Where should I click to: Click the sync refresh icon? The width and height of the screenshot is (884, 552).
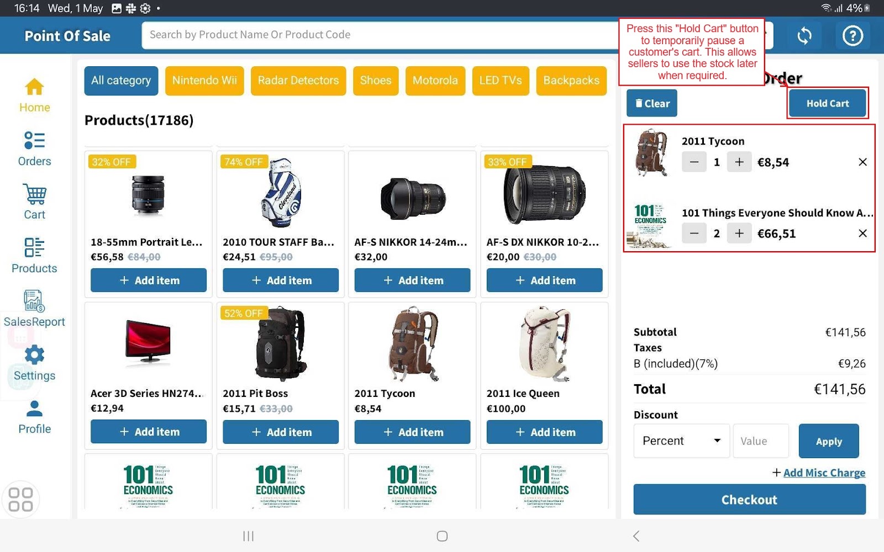coord(804,36)
